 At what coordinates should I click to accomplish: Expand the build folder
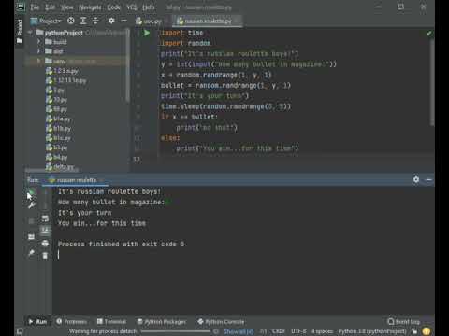[38, 42]
